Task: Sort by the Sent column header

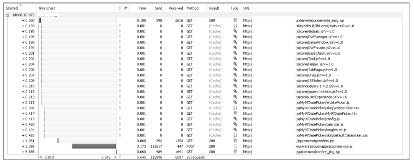Action: point(158,8)
